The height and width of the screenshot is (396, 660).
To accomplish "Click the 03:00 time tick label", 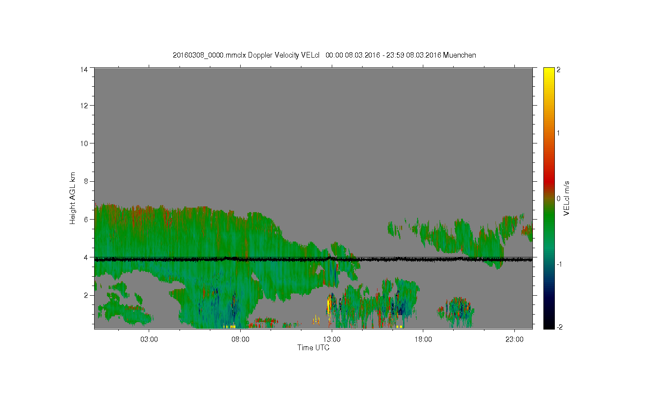I will [x=149, y=340].
